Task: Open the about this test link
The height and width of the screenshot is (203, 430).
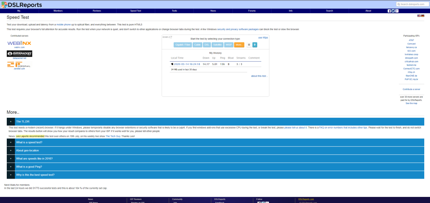Action: click(259, 76)
